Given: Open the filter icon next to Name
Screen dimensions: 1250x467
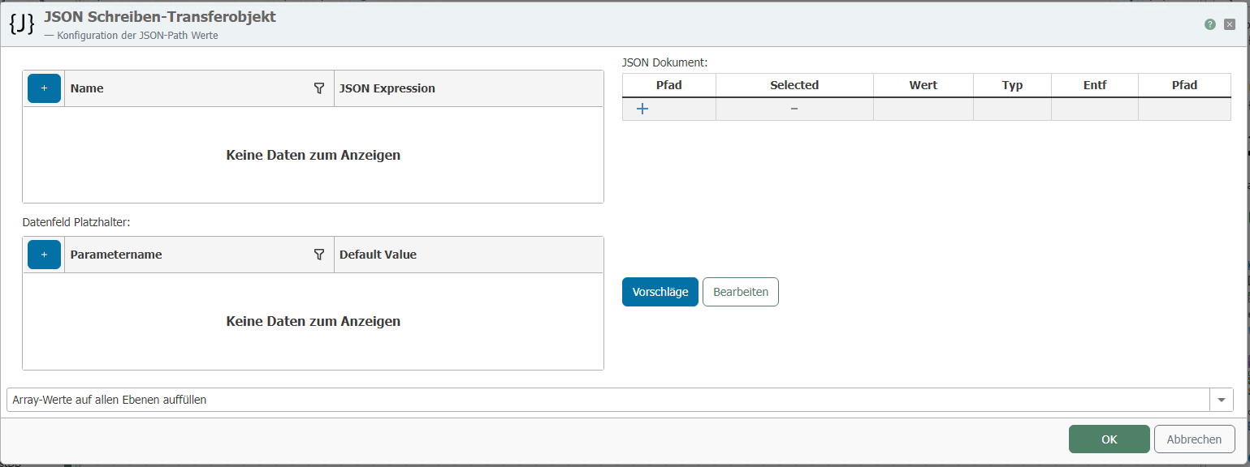Looking at the screenshot, I should point(319,88).
